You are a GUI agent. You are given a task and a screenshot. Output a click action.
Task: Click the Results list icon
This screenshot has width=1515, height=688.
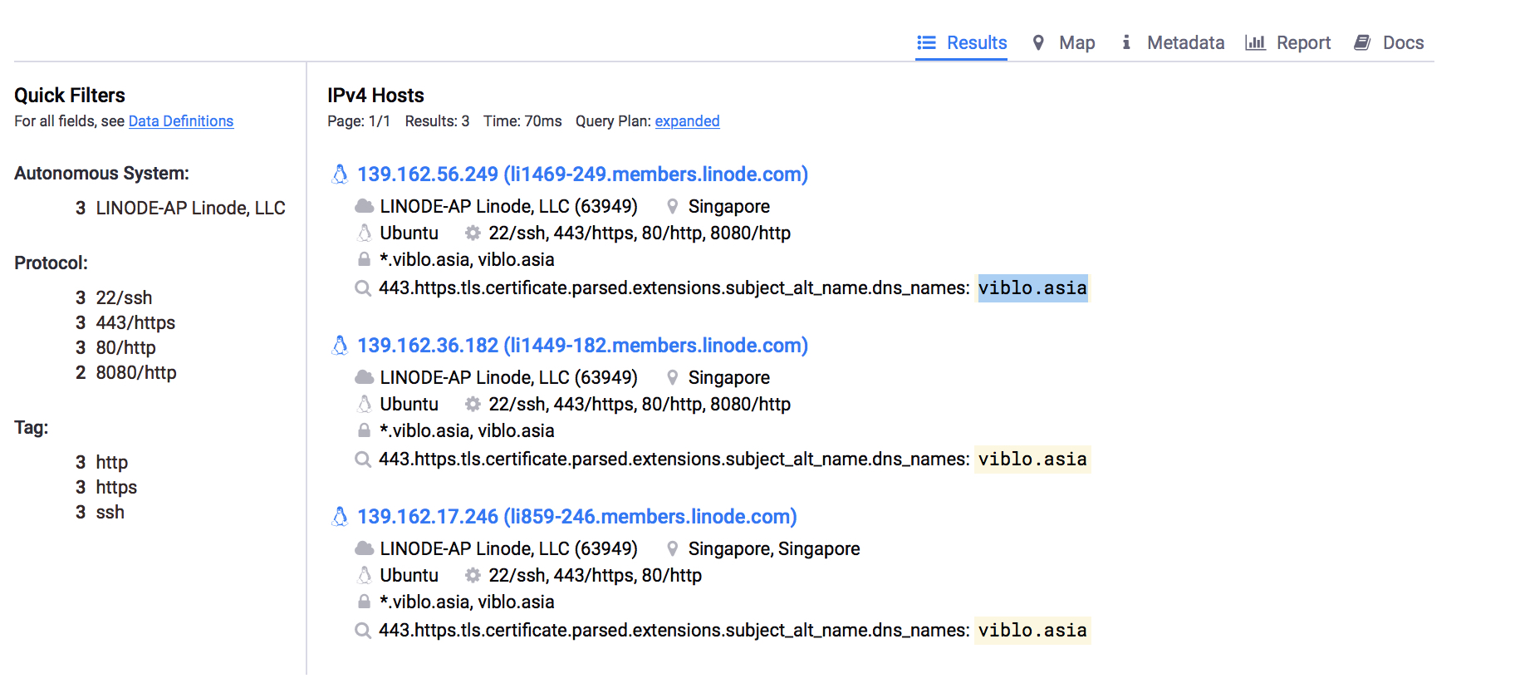[926, 42]
